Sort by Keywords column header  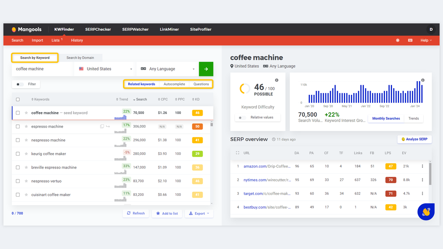[40, 99]
